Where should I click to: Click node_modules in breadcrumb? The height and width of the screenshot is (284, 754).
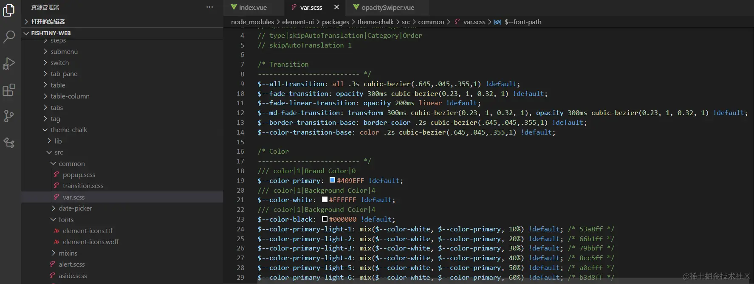tap(252, 22)
